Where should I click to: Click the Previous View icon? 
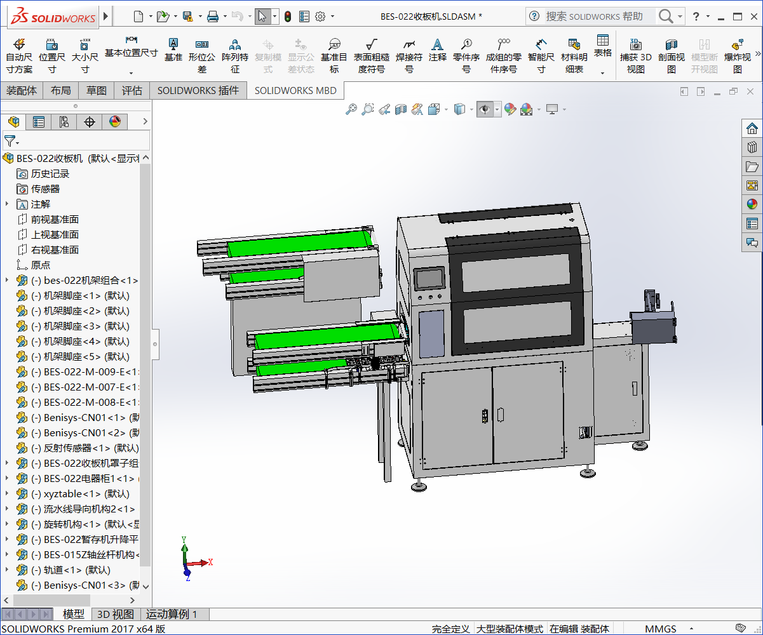click(x=384, y=109)
